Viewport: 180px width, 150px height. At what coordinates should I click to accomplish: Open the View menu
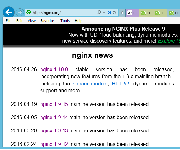pyautogui.click(x=31, y=21)
